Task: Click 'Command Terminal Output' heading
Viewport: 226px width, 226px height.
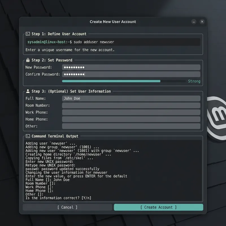Action: (x=55, y=136)
